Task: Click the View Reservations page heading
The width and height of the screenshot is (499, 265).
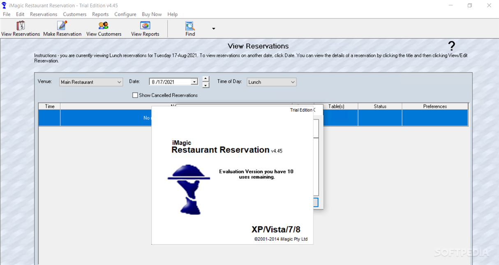Action: (258, 46)
